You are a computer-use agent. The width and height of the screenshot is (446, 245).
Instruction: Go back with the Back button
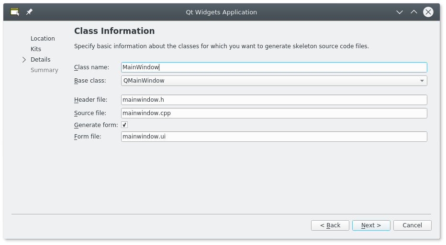coord(330,225)
